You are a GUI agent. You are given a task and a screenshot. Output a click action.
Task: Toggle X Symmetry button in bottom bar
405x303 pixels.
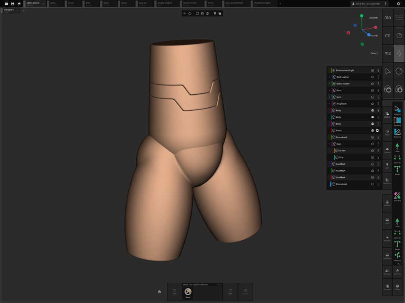246,291
